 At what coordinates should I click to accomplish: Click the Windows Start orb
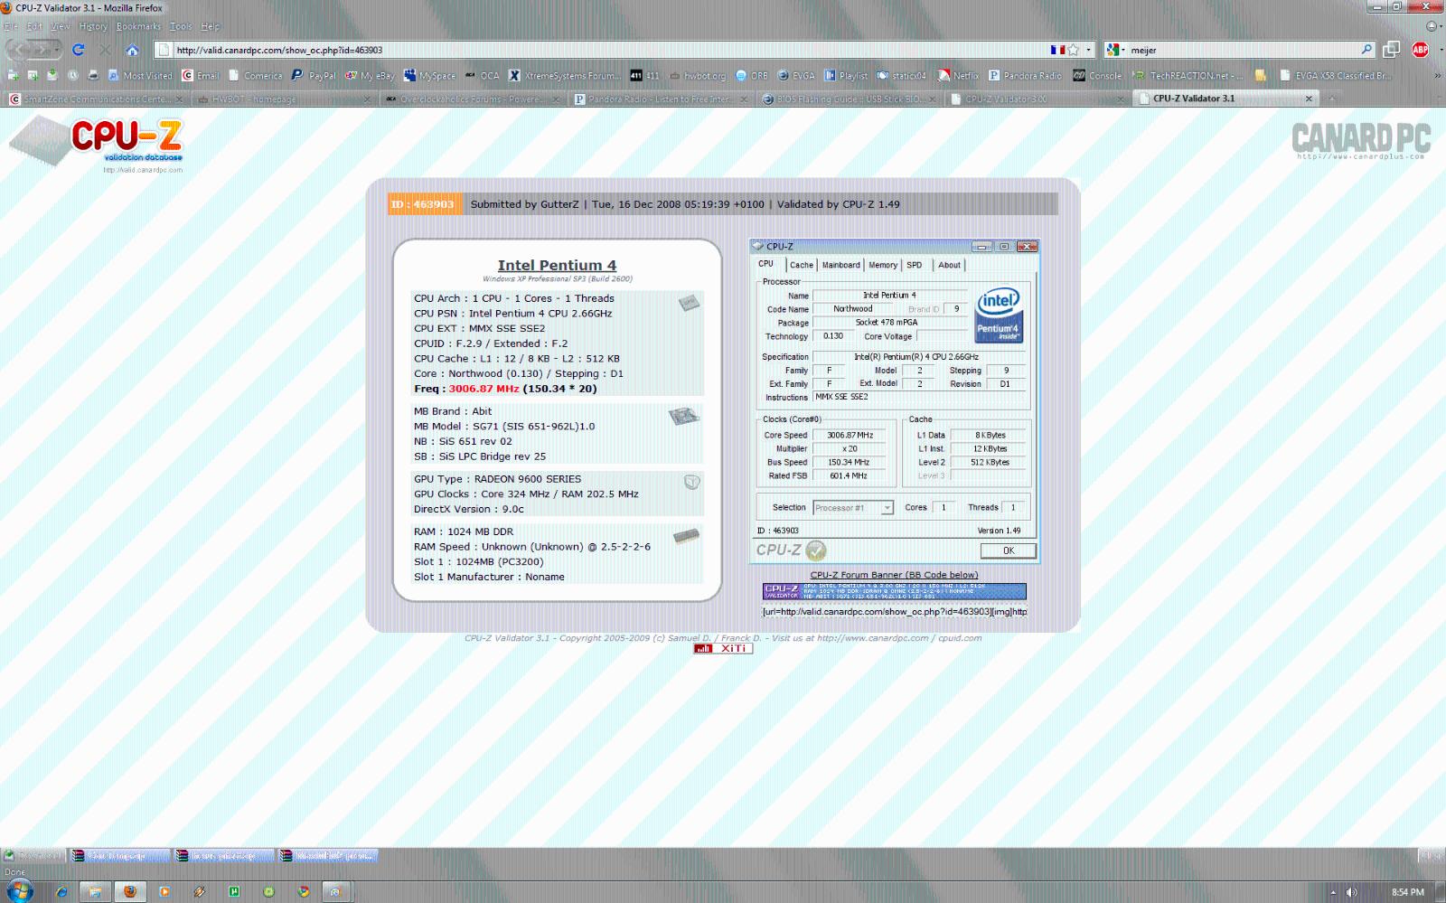click(18, 891)
